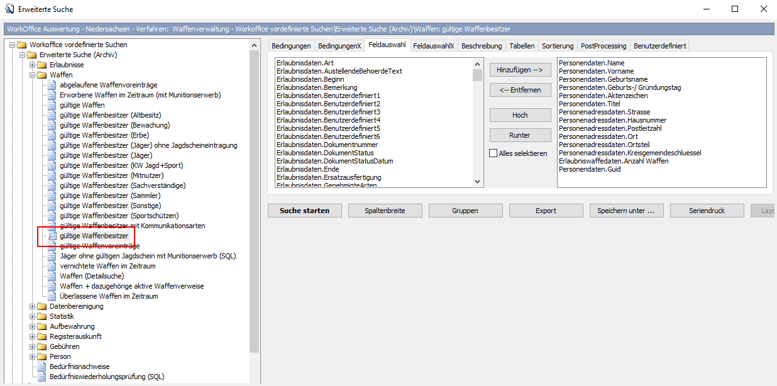The width and height of the screenshot is (777, 386).
Task: Click the search icon beside selected 'gültige Waffenbesitzer'
Action: tap(52, 236)
